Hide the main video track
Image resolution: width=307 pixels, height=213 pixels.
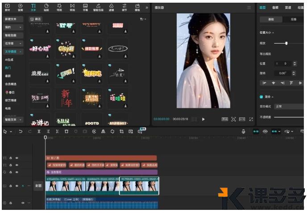point(17,186)
